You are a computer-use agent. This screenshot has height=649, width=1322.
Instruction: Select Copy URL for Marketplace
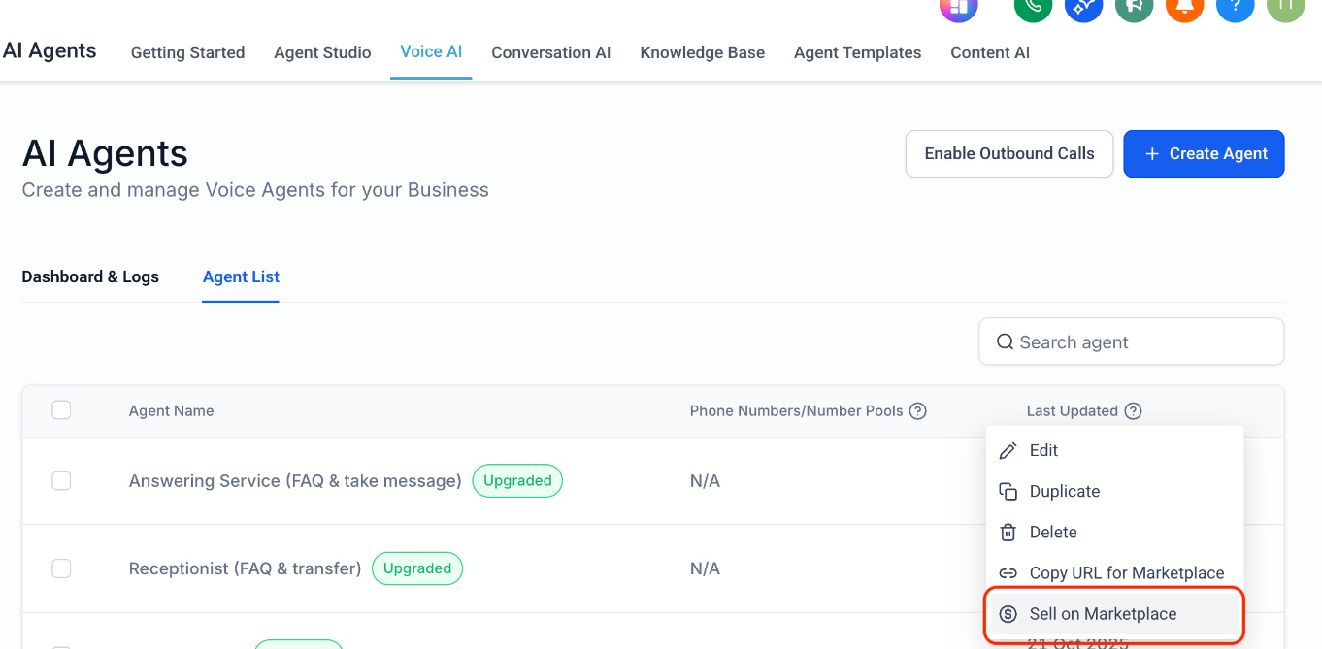point(1114,573)
